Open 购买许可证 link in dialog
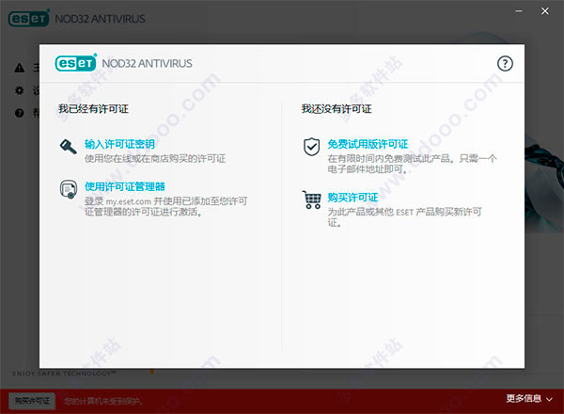 352,198
